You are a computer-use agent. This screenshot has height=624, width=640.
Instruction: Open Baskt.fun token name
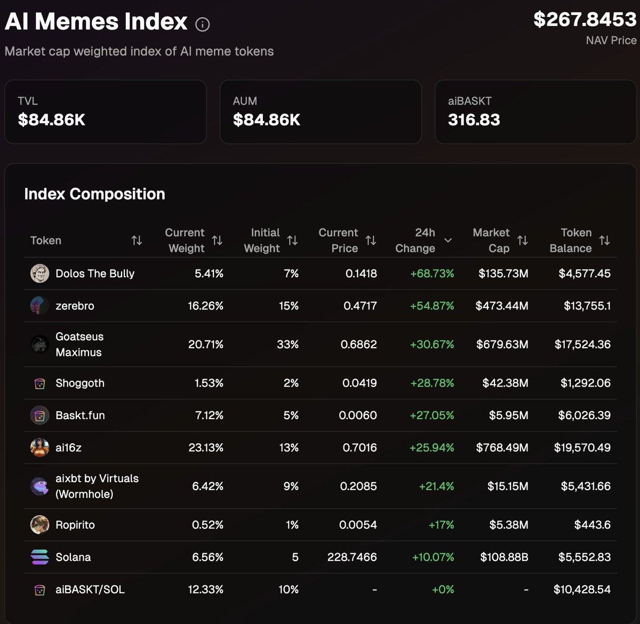[80, 415]
